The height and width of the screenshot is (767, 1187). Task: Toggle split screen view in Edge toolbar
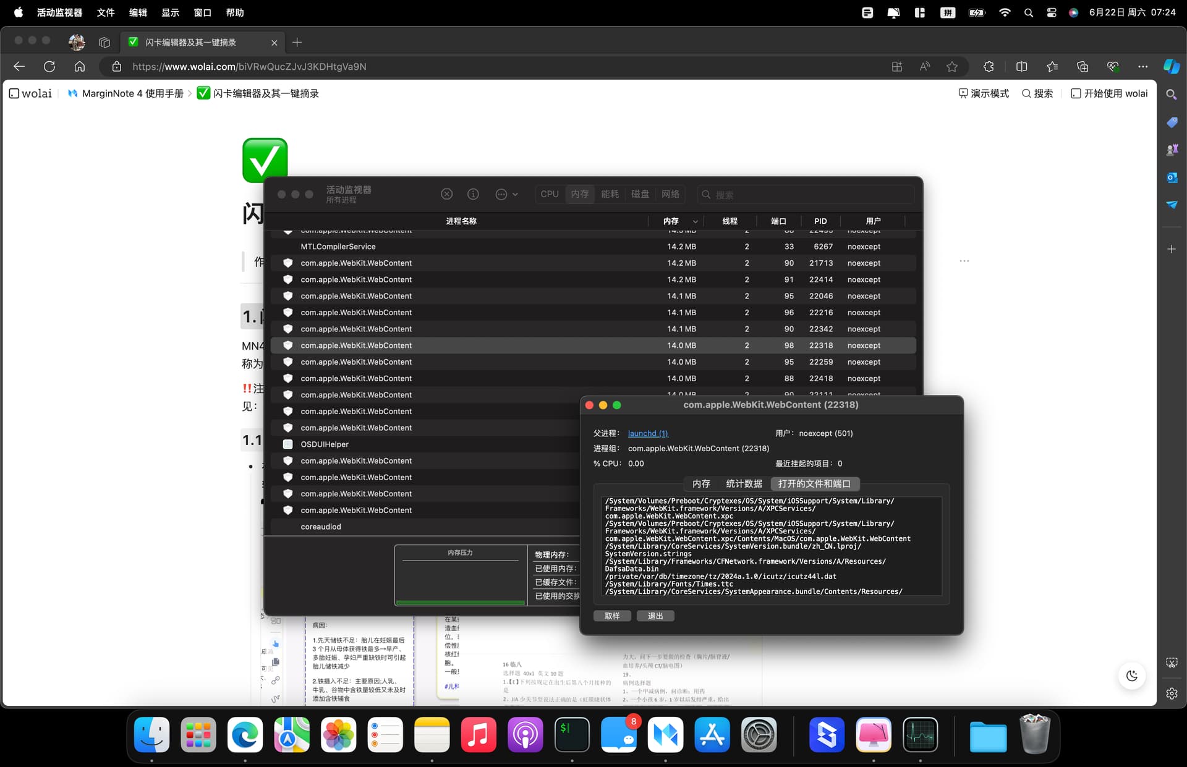1021,66
